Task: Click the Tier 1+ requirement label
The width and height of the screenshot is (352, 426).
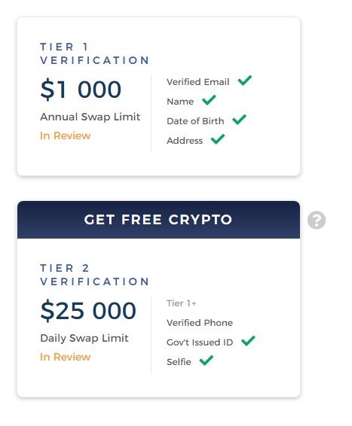Action: tap(182, 303)
